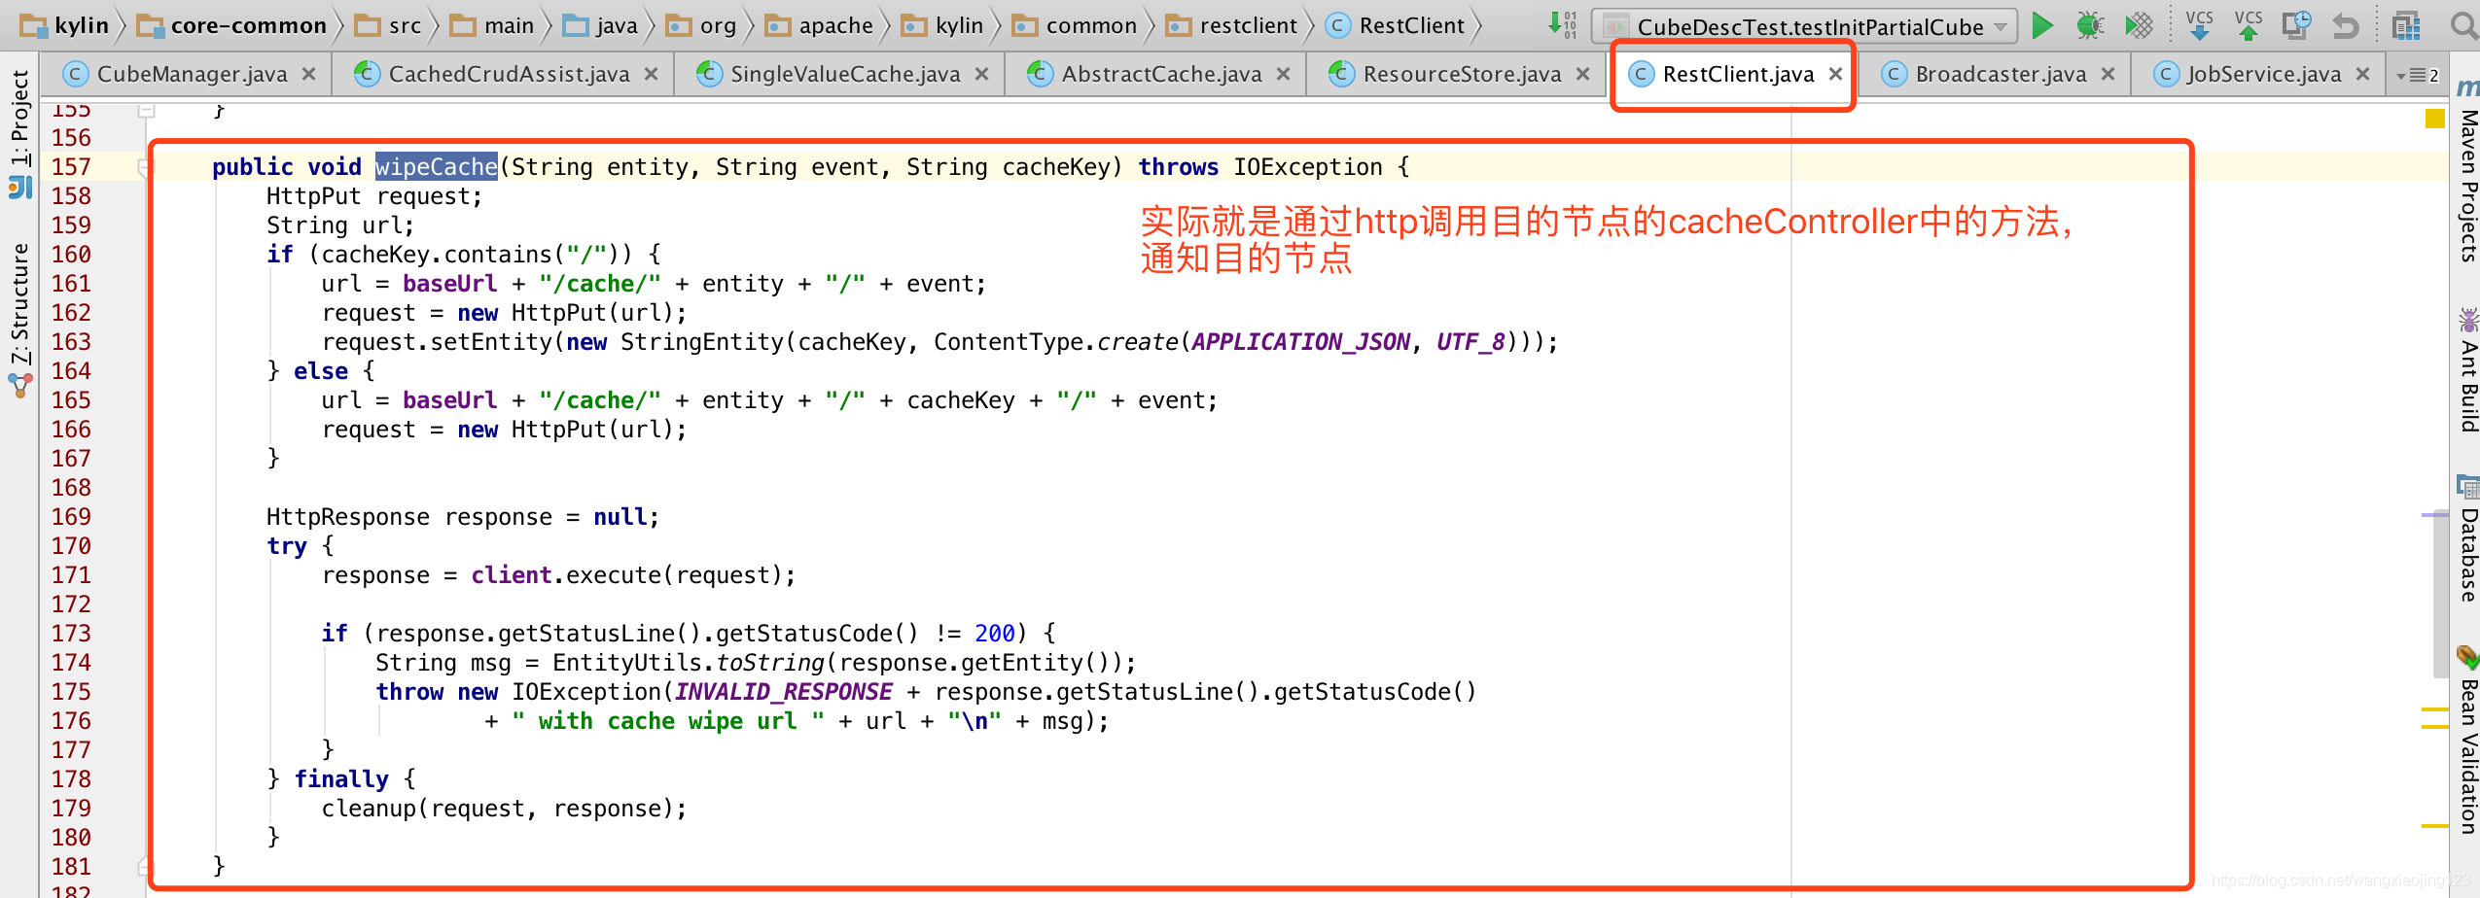Close the ResourceStore.java tab

(x=1582, y=74)
